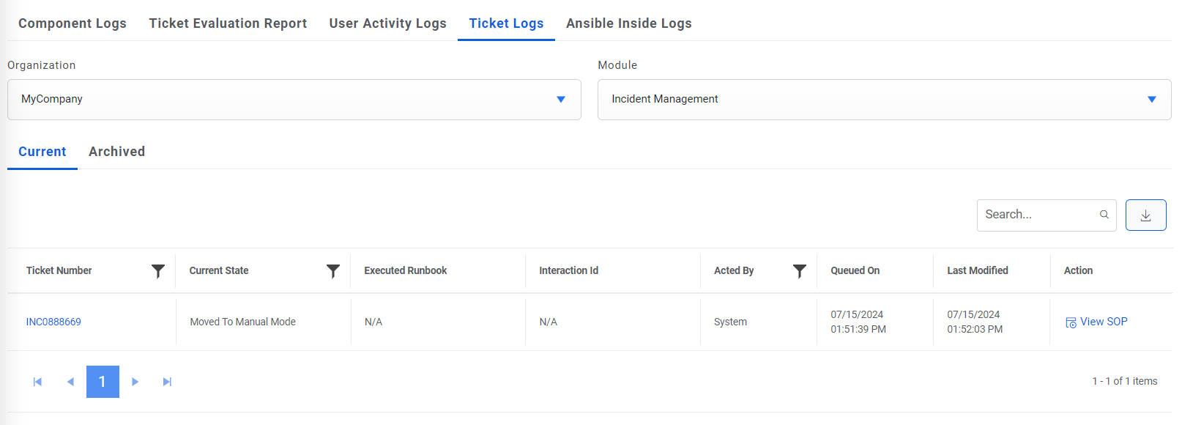Expand the Organization dropdown

coord(560,100)
